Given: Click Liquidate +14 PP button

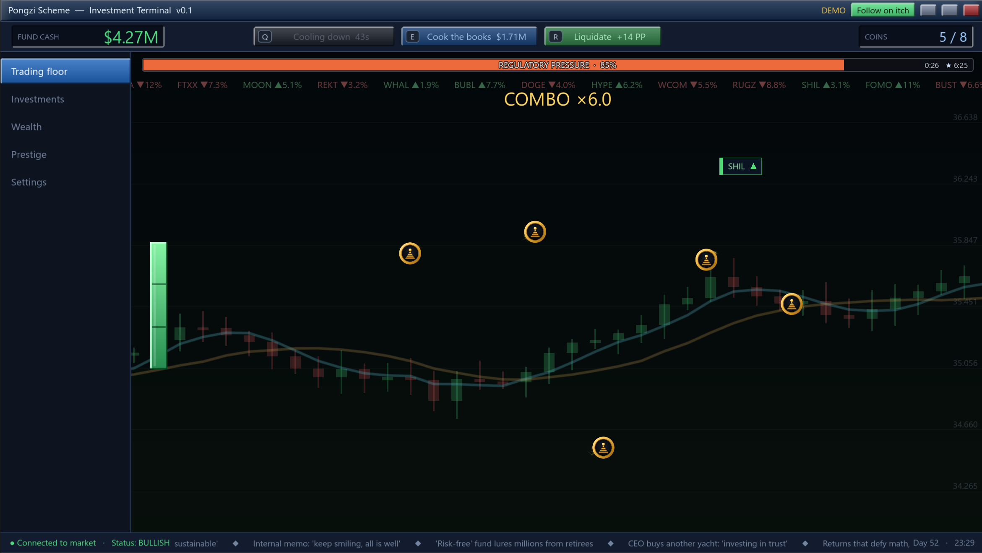Looking at the screenshot, I should click(602, 37).
